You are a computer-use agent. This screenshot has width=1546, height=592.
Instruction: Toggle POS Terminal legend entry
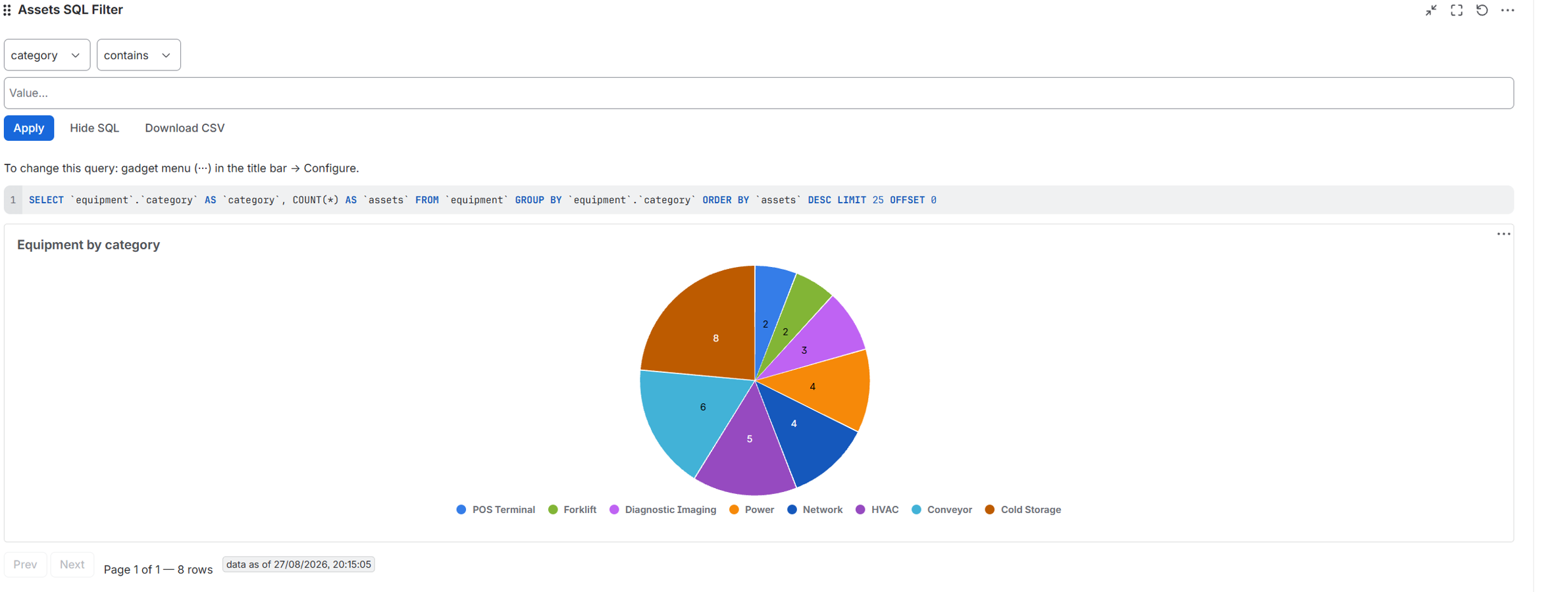pyautogui.click(x=496, y=510)
